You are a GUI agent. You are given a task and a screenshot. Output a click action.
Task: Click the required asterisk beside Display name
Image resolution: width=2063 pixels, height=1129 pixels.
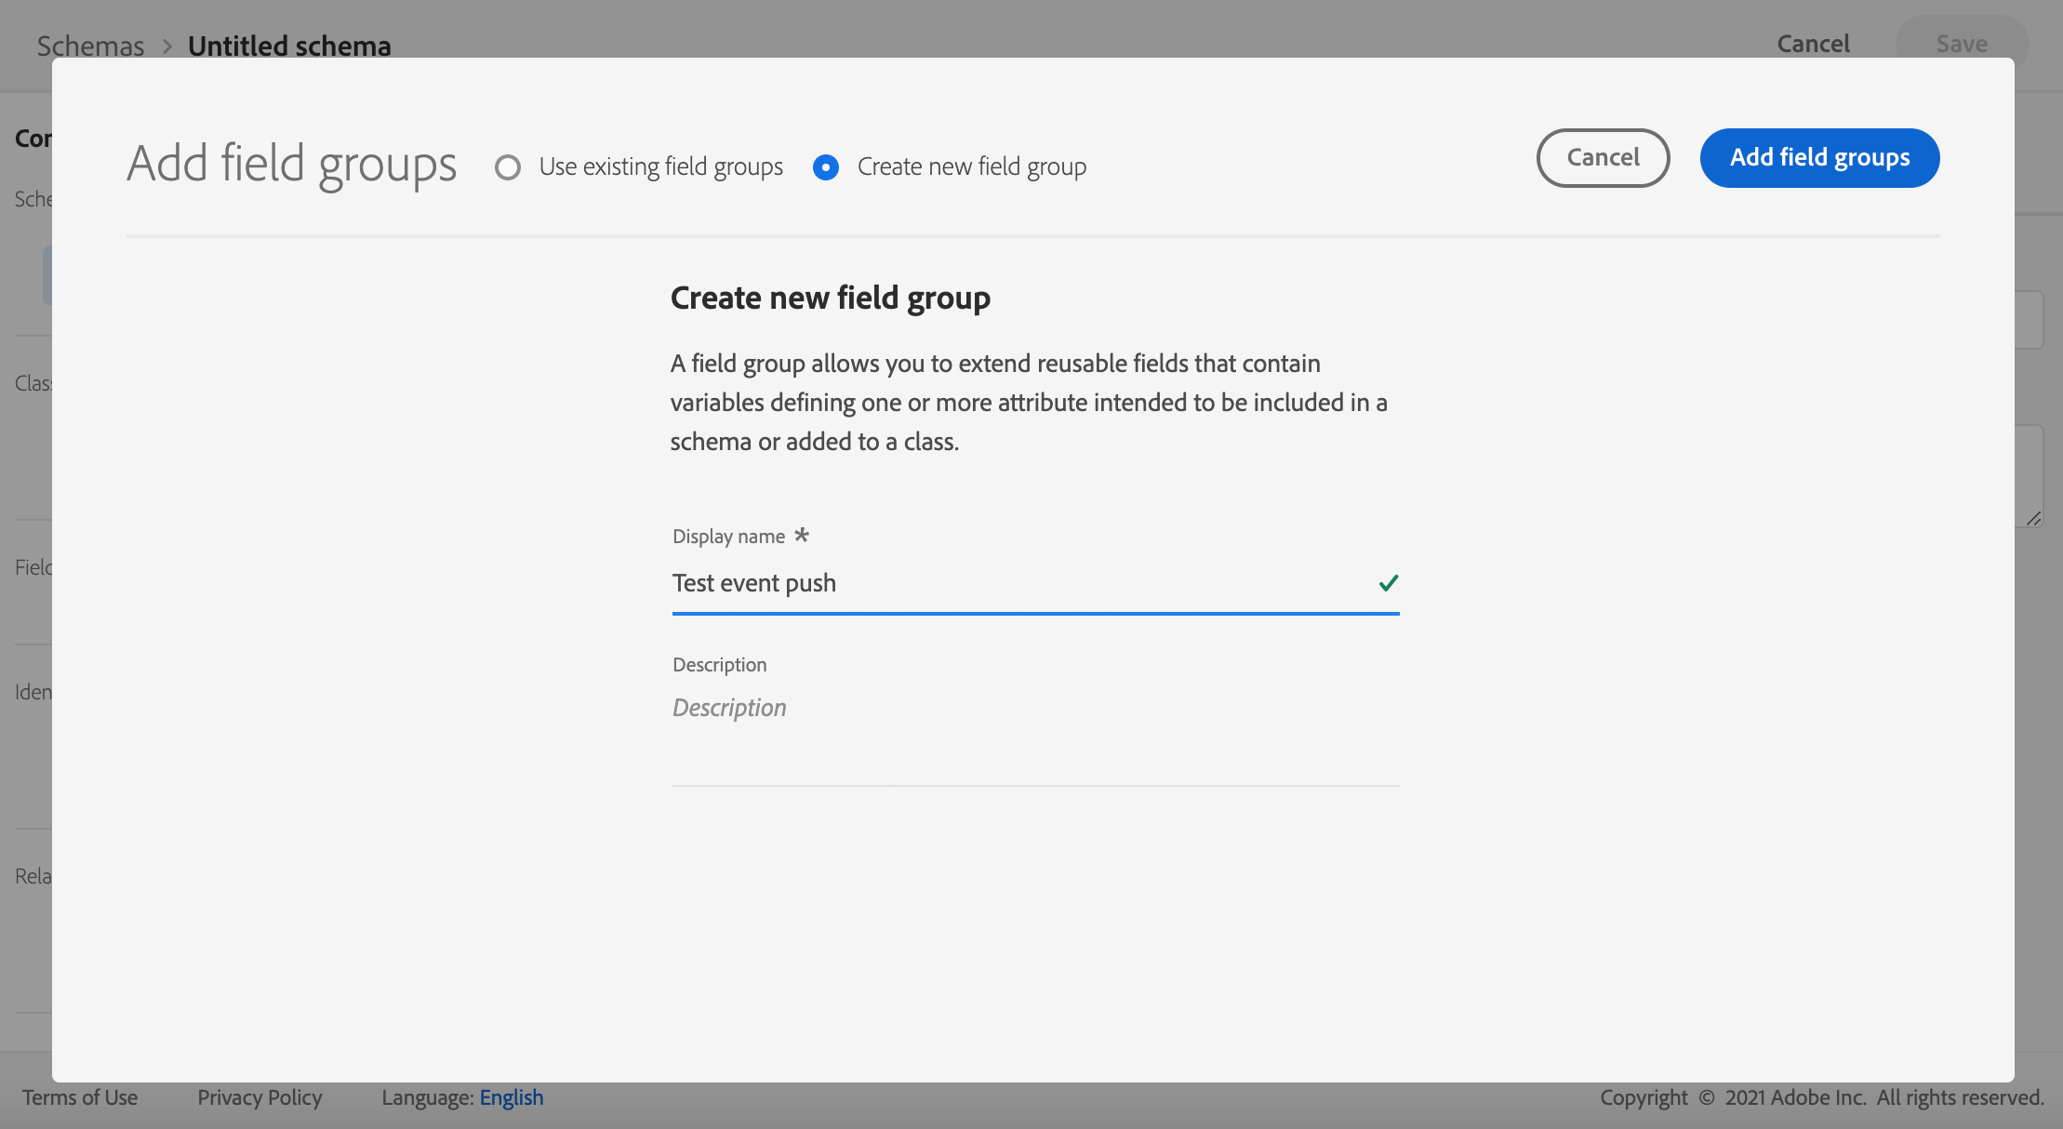[x=802, y=536]
